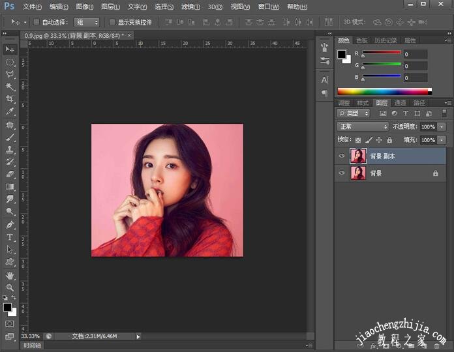Check the 显示变换控件 checkbox

point(112,22)
